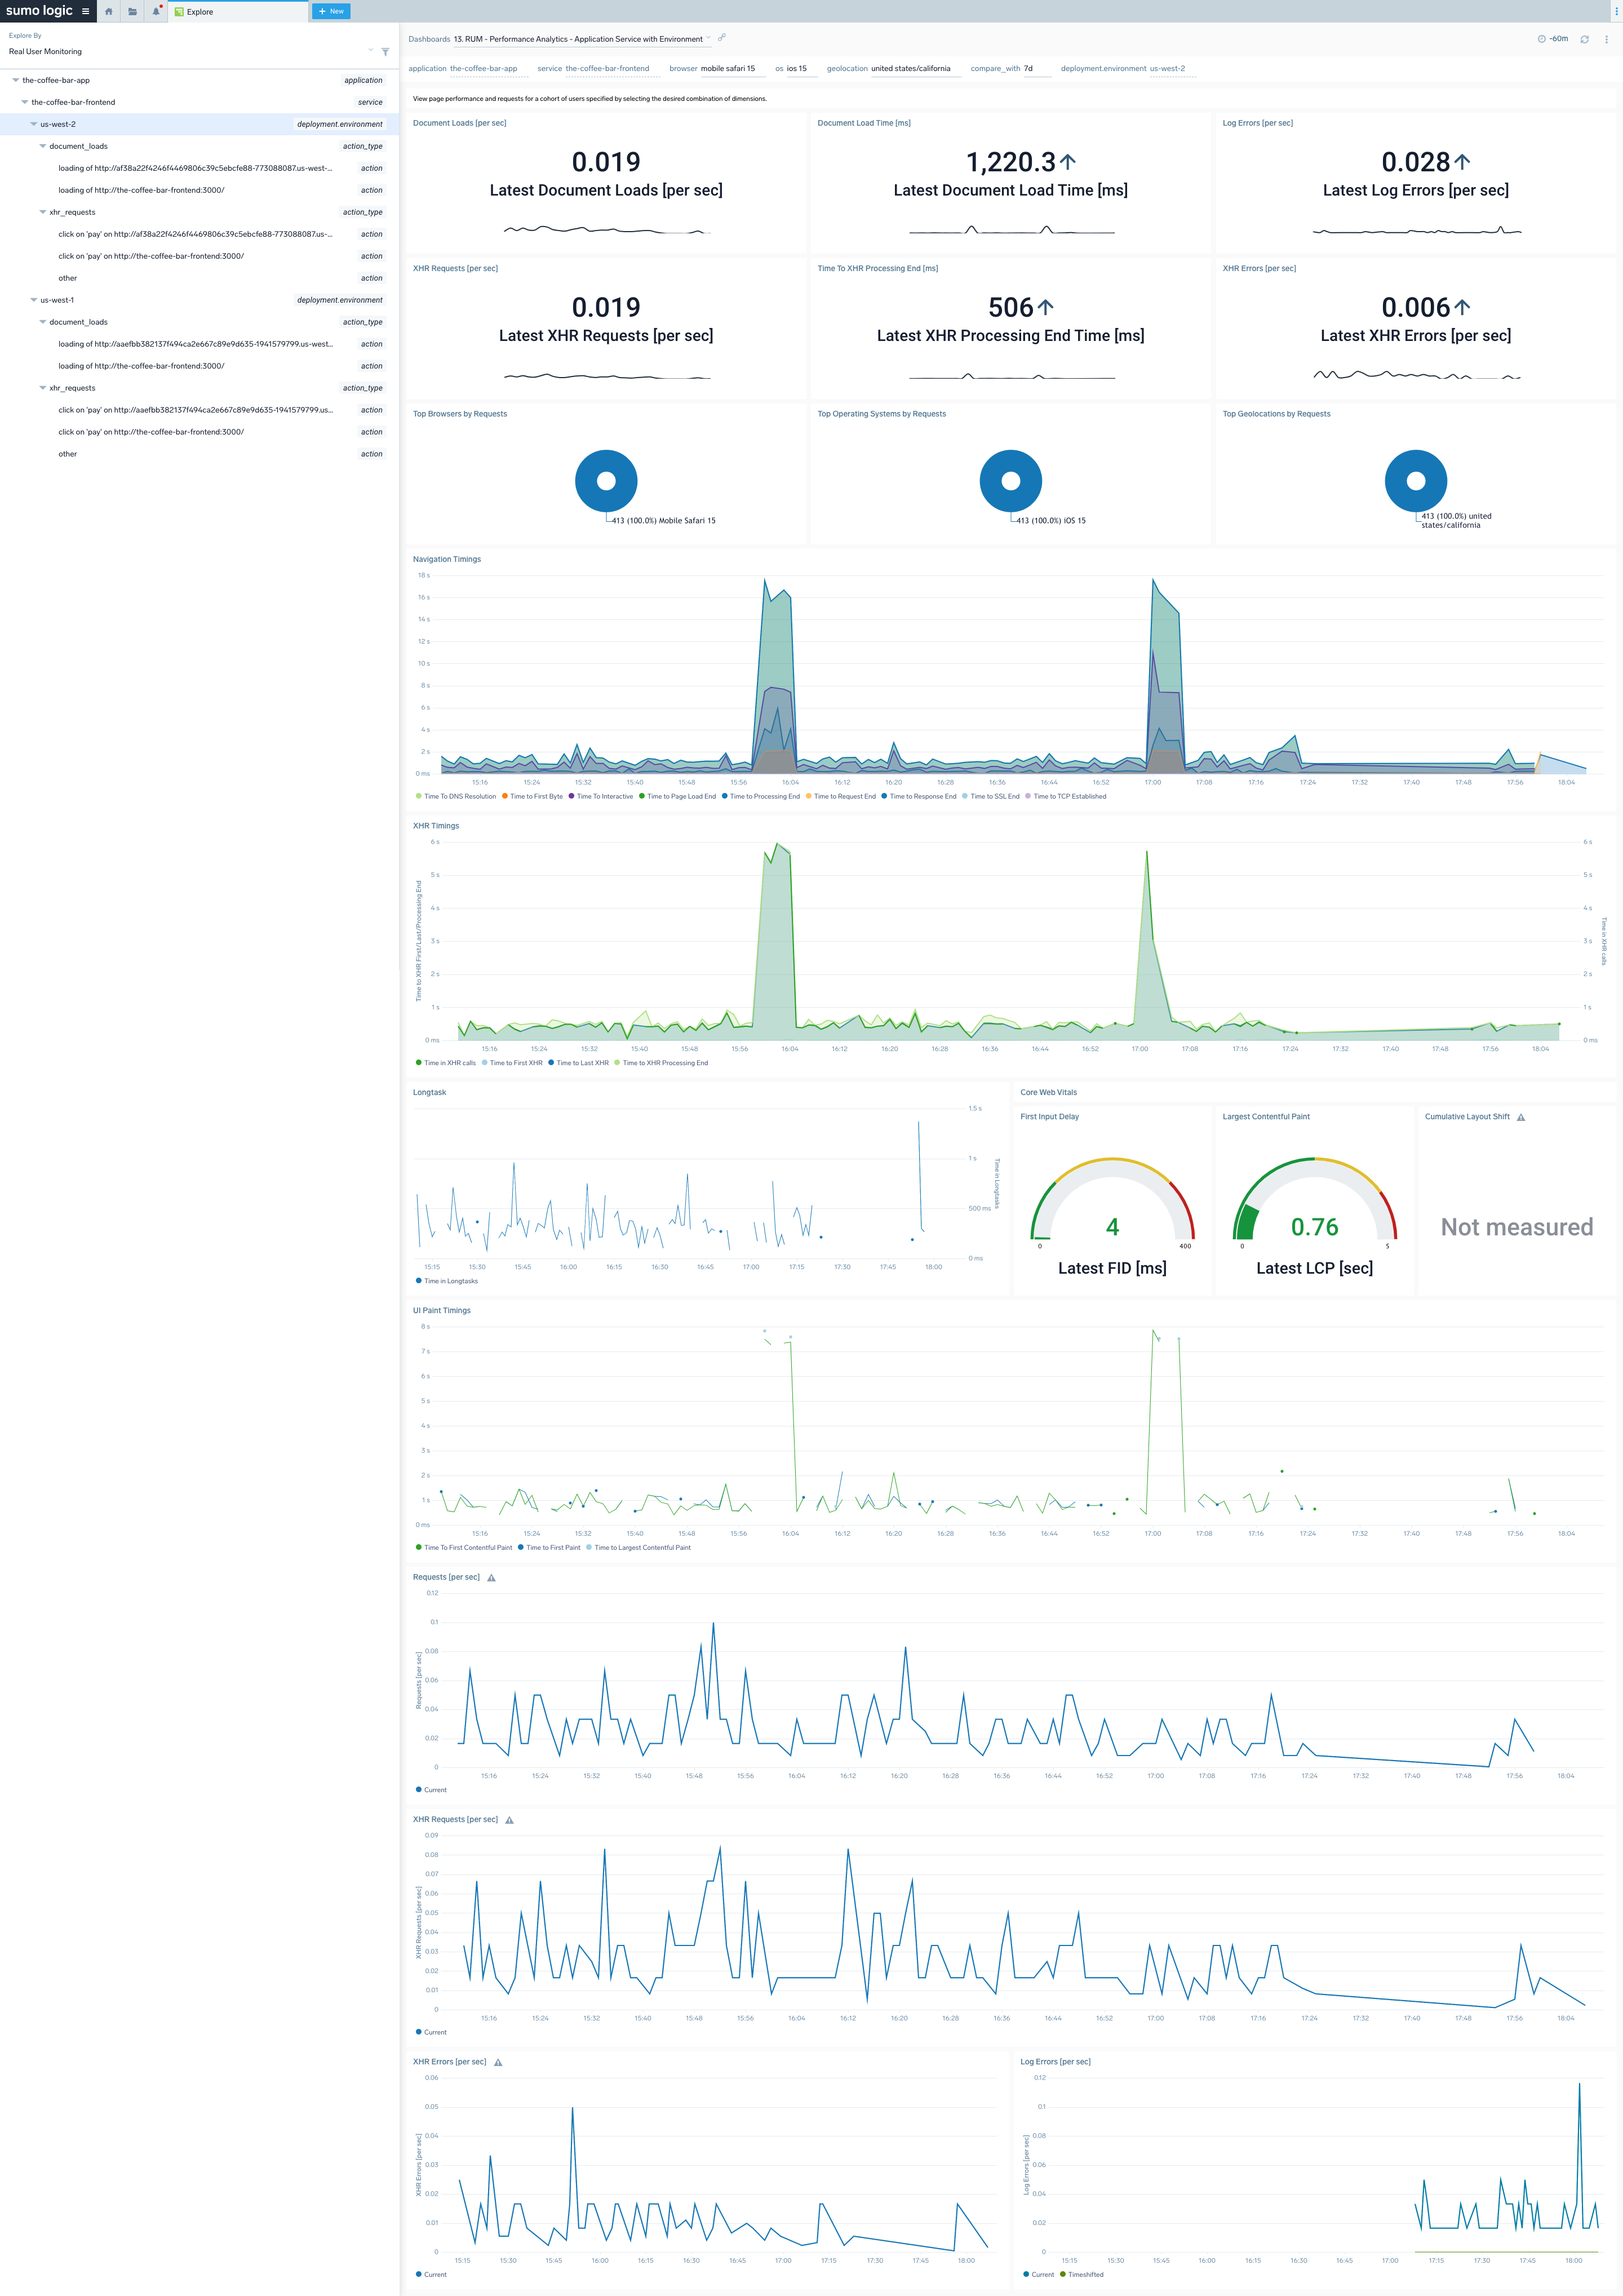Click the link icon beside the dashboard name
The image size is (1623, 2296).
(x=721, y=38)
